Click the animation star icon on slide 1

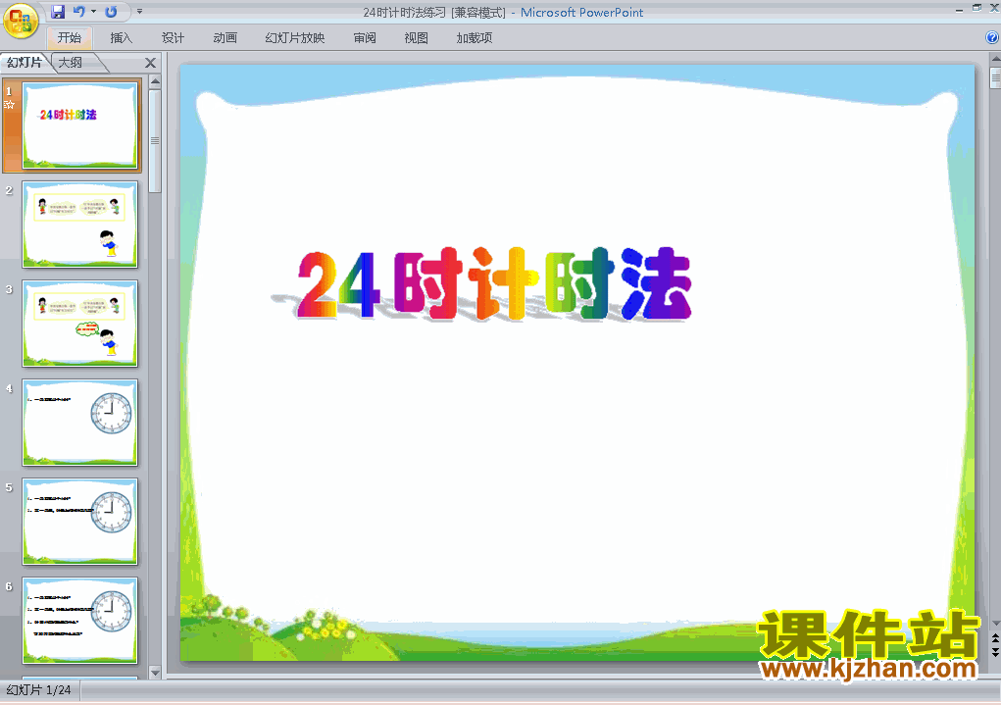pyautogui.click(x=9, y=105)
